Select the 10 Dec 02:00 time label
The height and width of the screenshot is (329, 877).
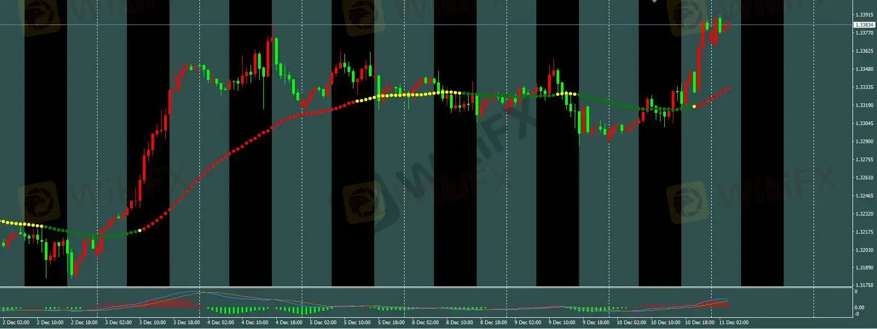(x=632, y=323)
